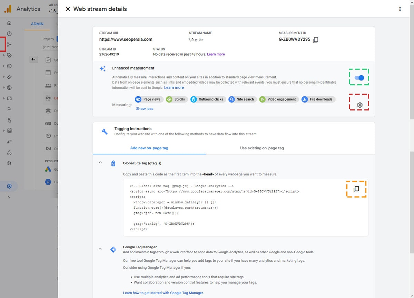Open the Demographics globe icon in sidebar

[x=9, y=88]
